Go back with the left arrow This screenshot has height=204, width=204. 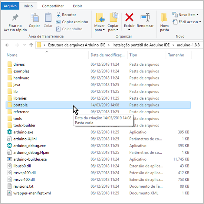[7, 45]
